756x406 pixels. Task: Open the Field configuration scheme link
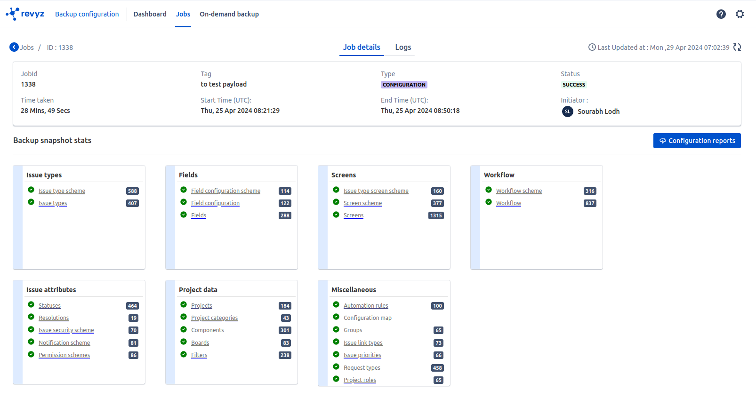tap(225, 191)
